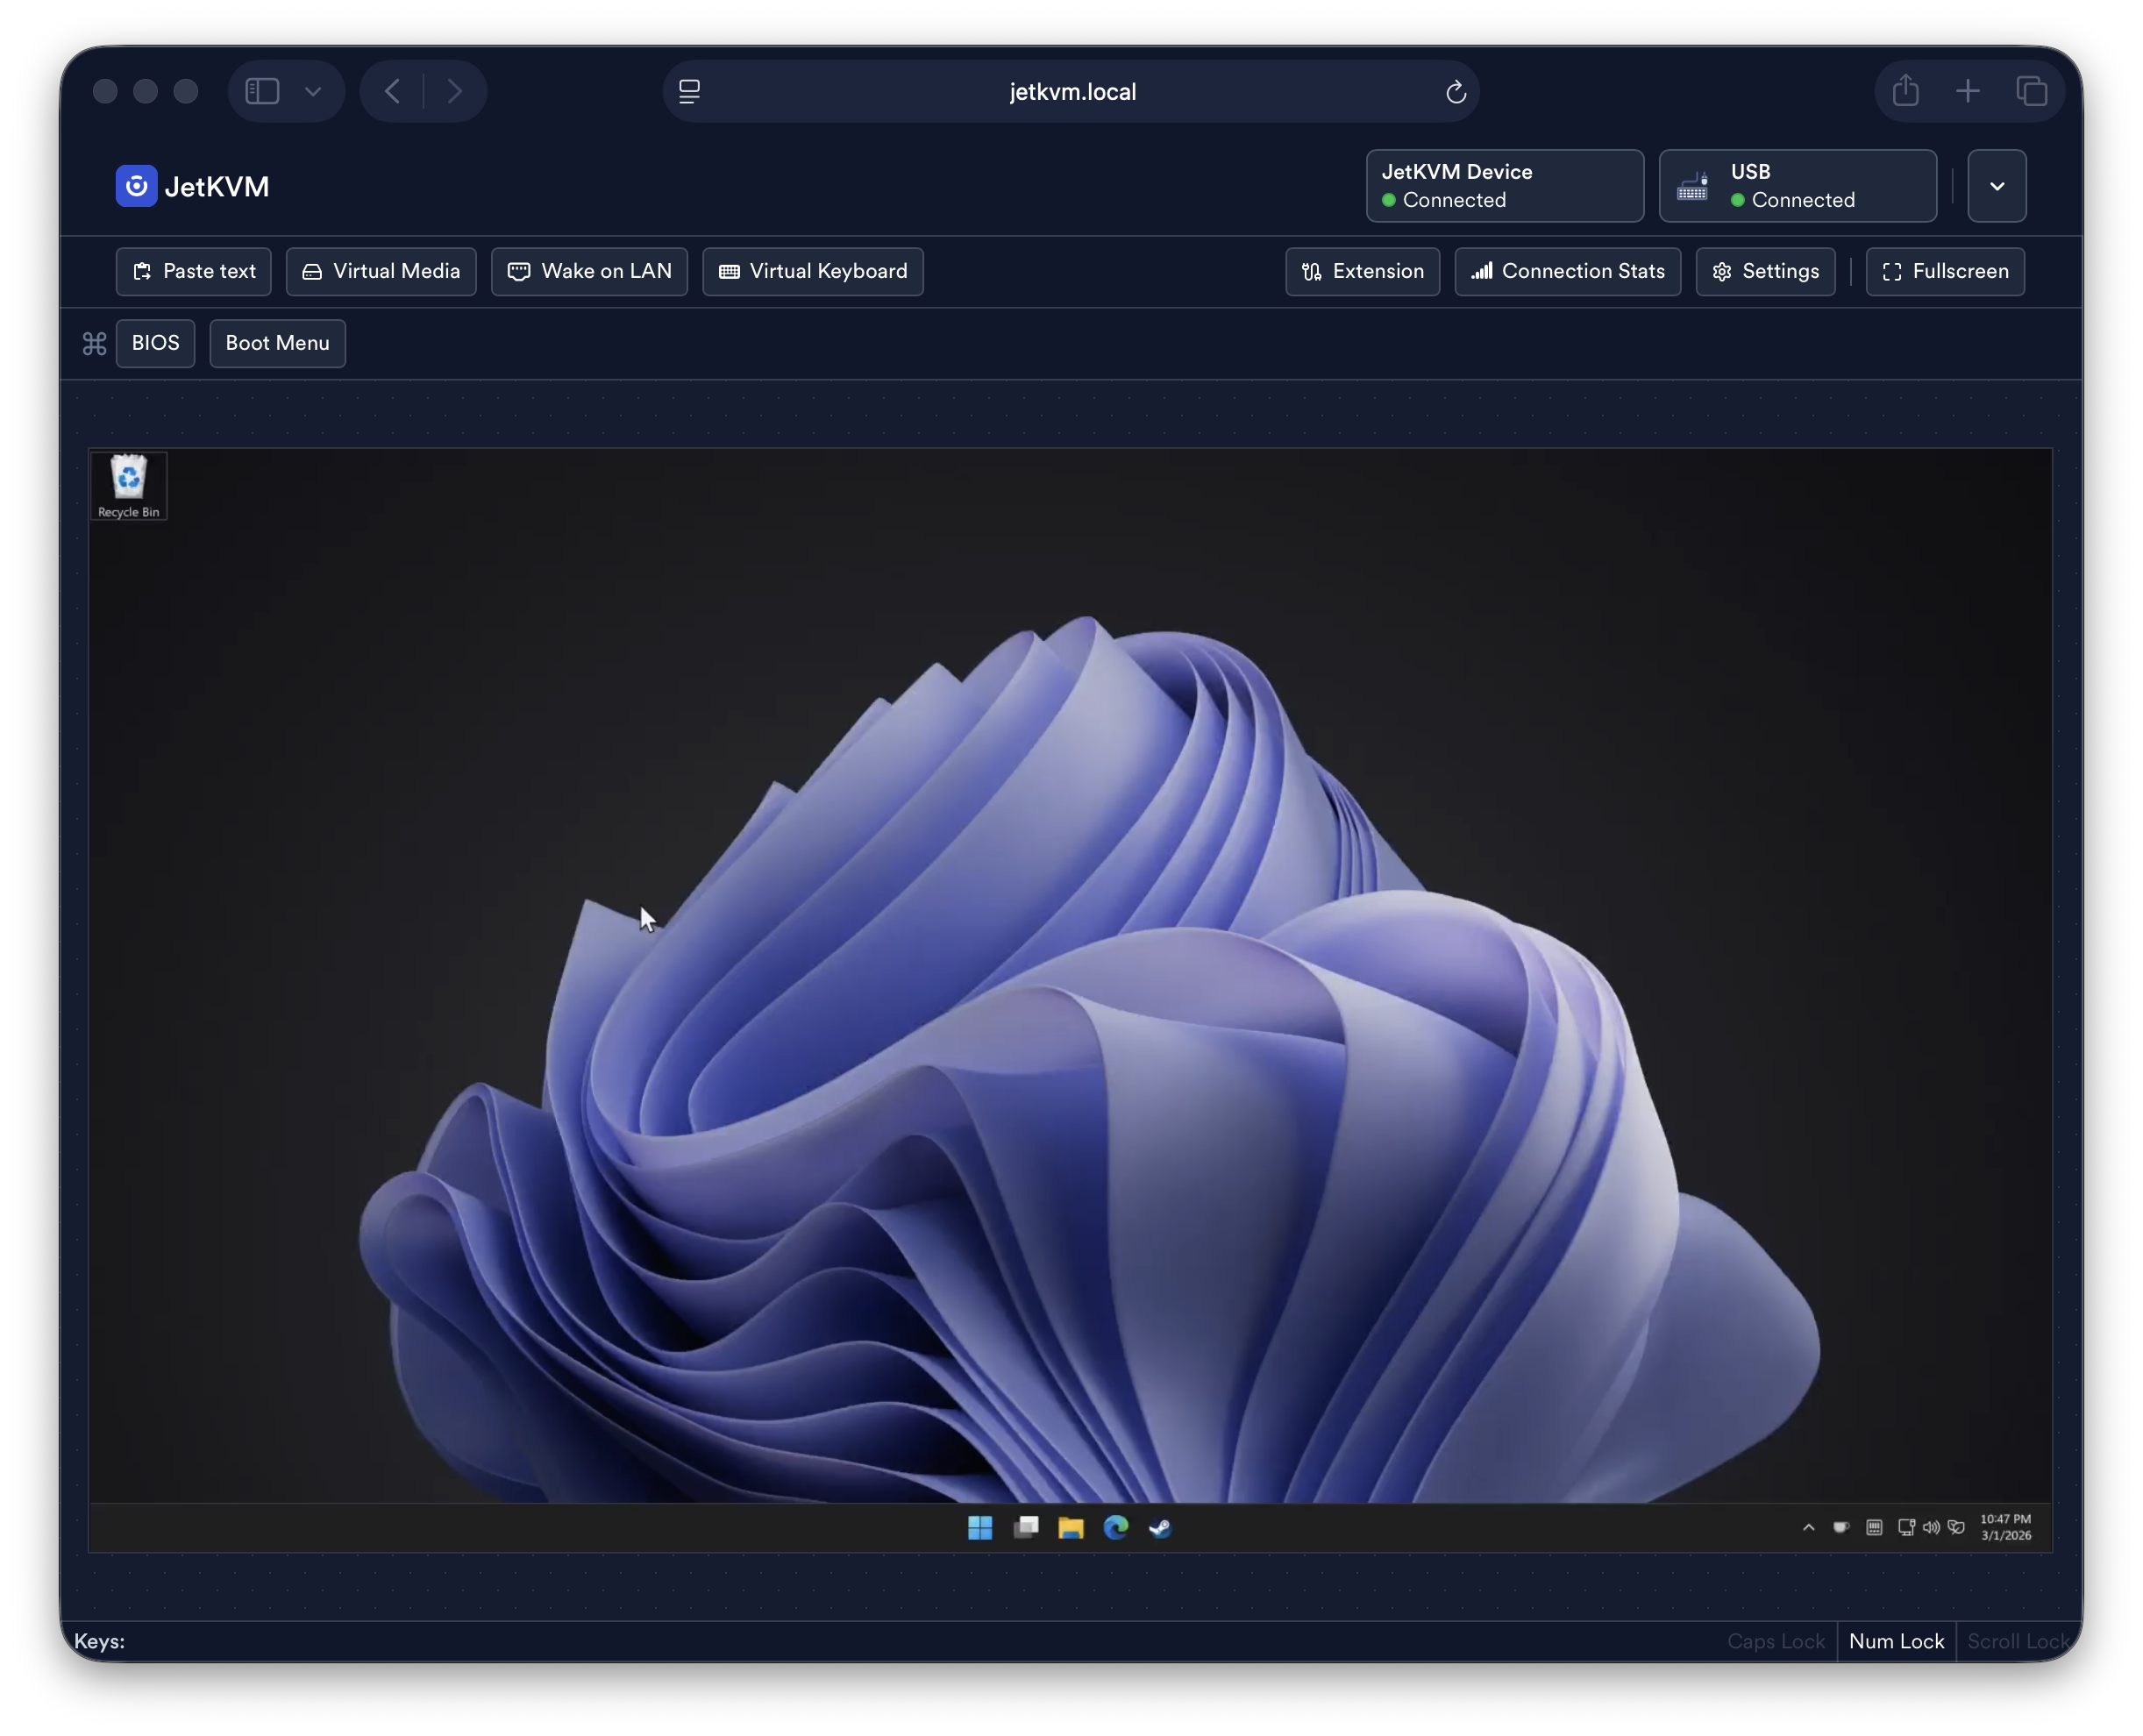The width and height of the screenshot is (2143, 1736).
Task: Run the BIOS macro button
Action: pyautogui.click(x=156, y=344)
